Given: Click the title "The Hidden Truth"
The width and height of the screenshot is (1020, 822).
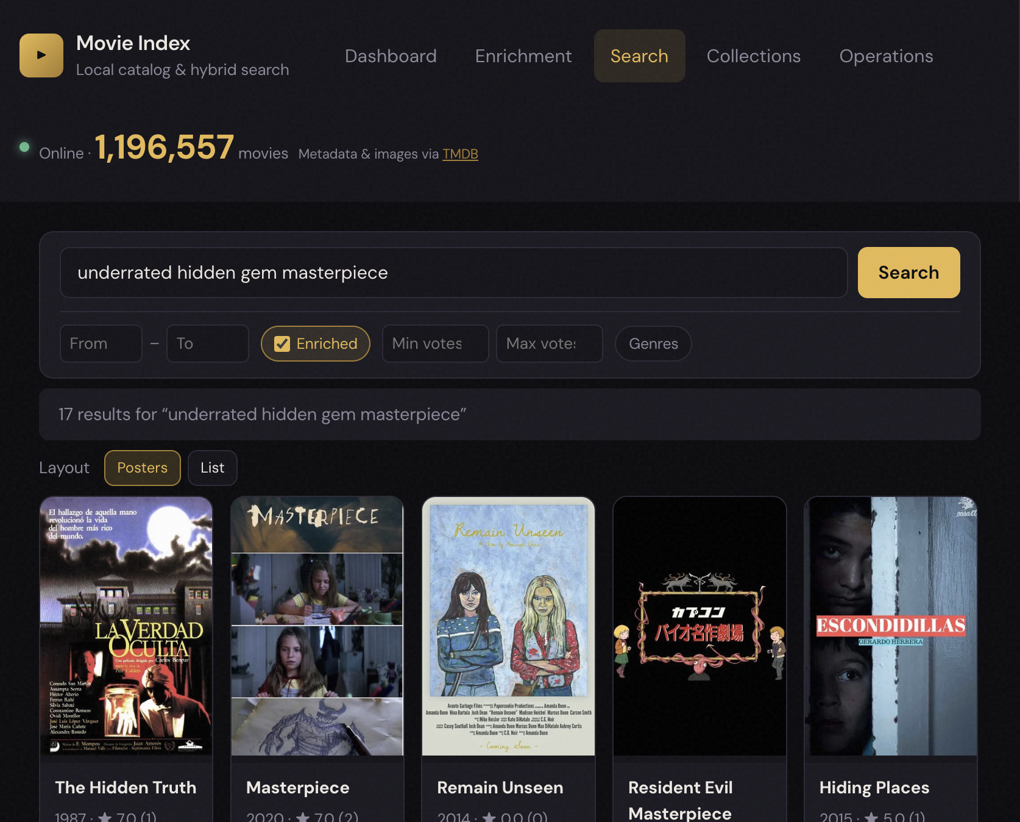Looking at the screenshot, I should click(x=126, y=788).
